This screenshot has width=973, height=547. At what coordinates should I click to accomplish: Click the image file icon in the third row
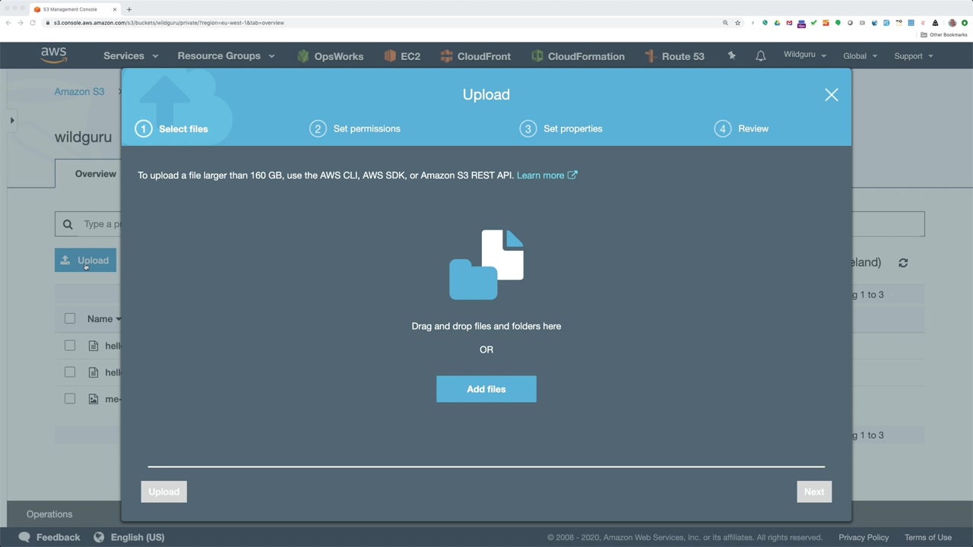click(93, 399)
